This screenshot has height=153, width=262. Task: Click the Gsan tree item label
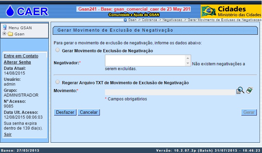click(x=19, y=34)
